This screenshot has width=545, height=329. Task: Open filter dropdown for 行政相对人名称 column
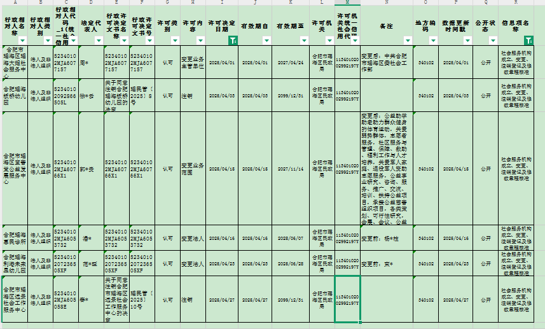tap(23, 40)
